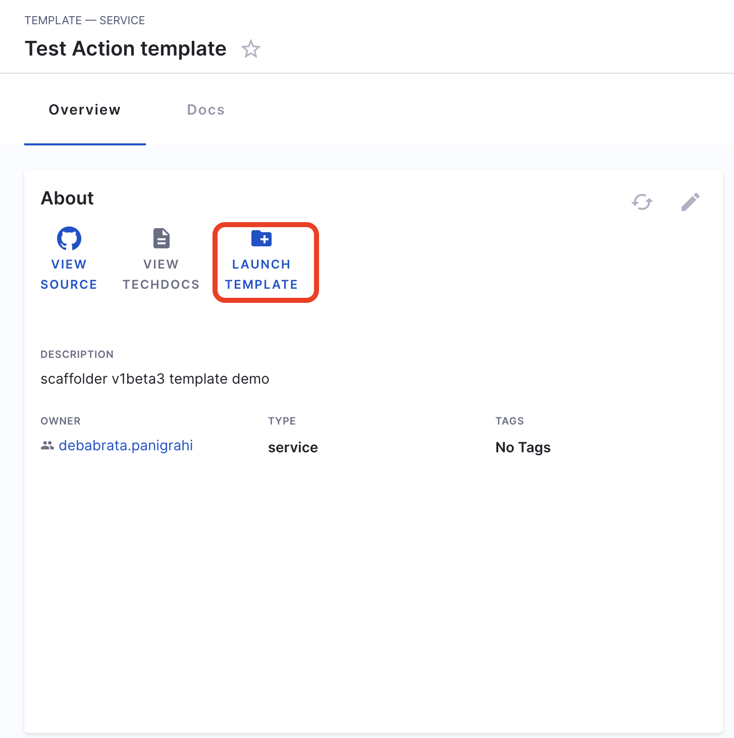Click the TechDocs document icon
Image resolution: width=734 pixels, height=738 pixels.
tap(161, 238)
